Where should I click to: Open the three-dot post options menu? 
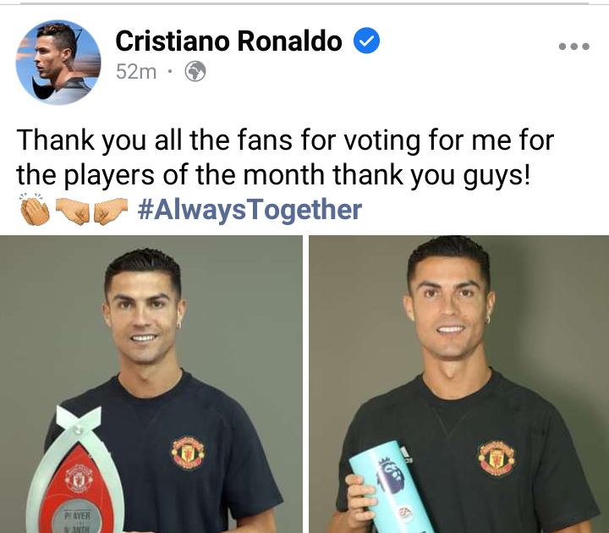click(574, 47)
